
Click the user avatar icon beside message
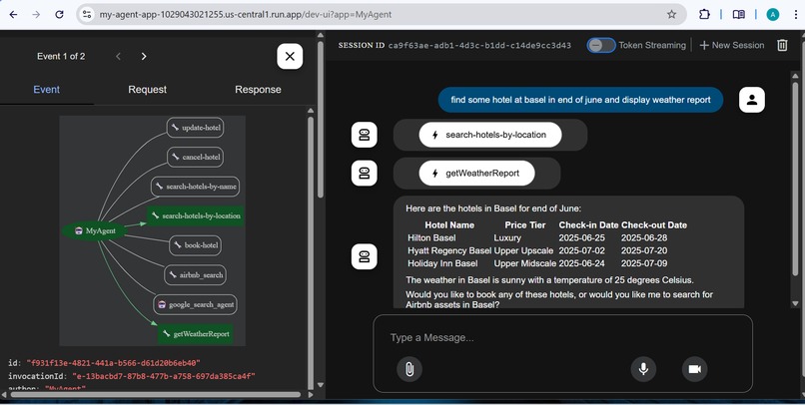click(x=752, y=100)
